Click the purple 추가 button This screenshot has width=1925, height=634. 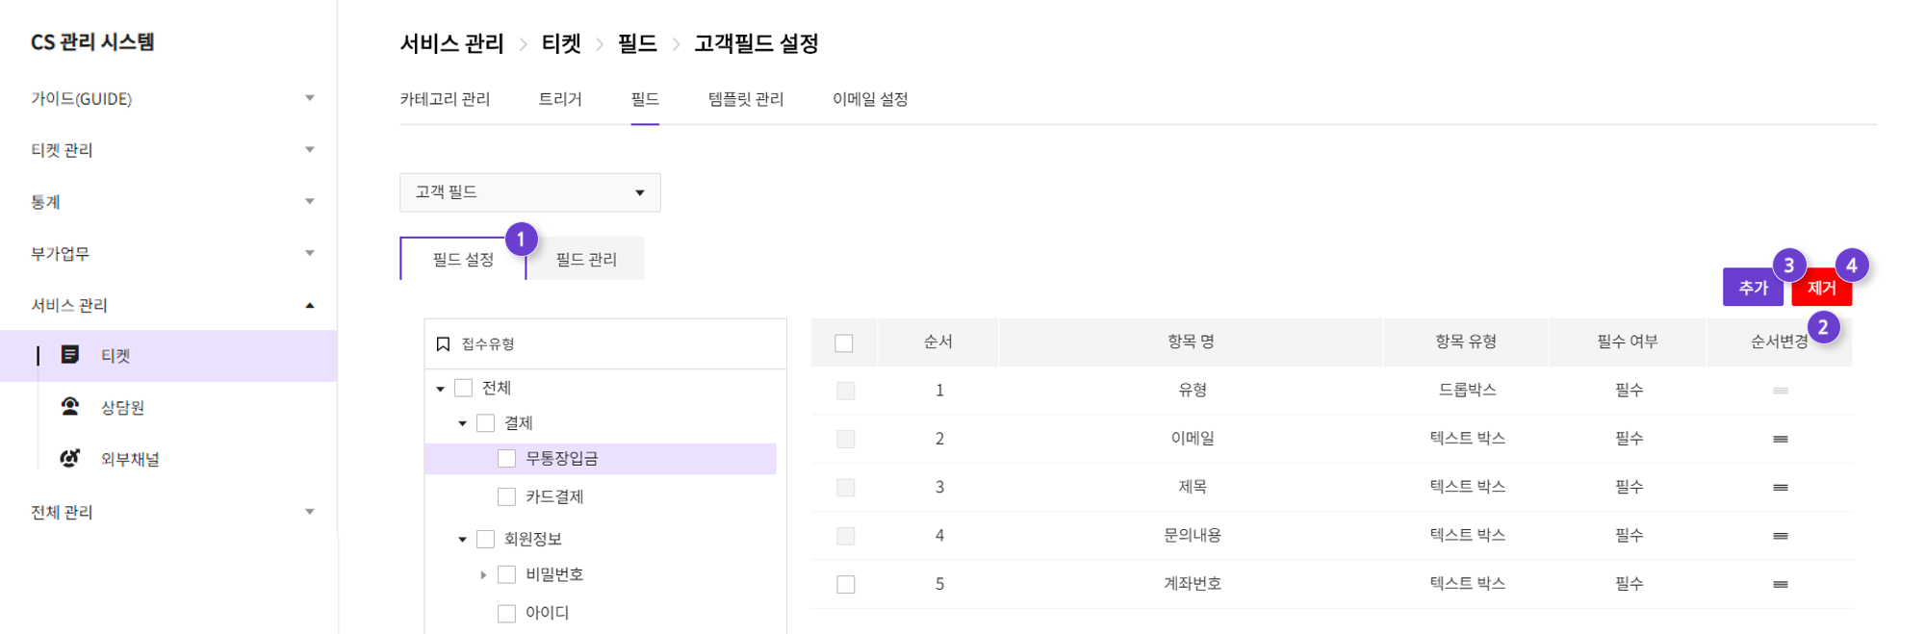tap(1753, 287)
